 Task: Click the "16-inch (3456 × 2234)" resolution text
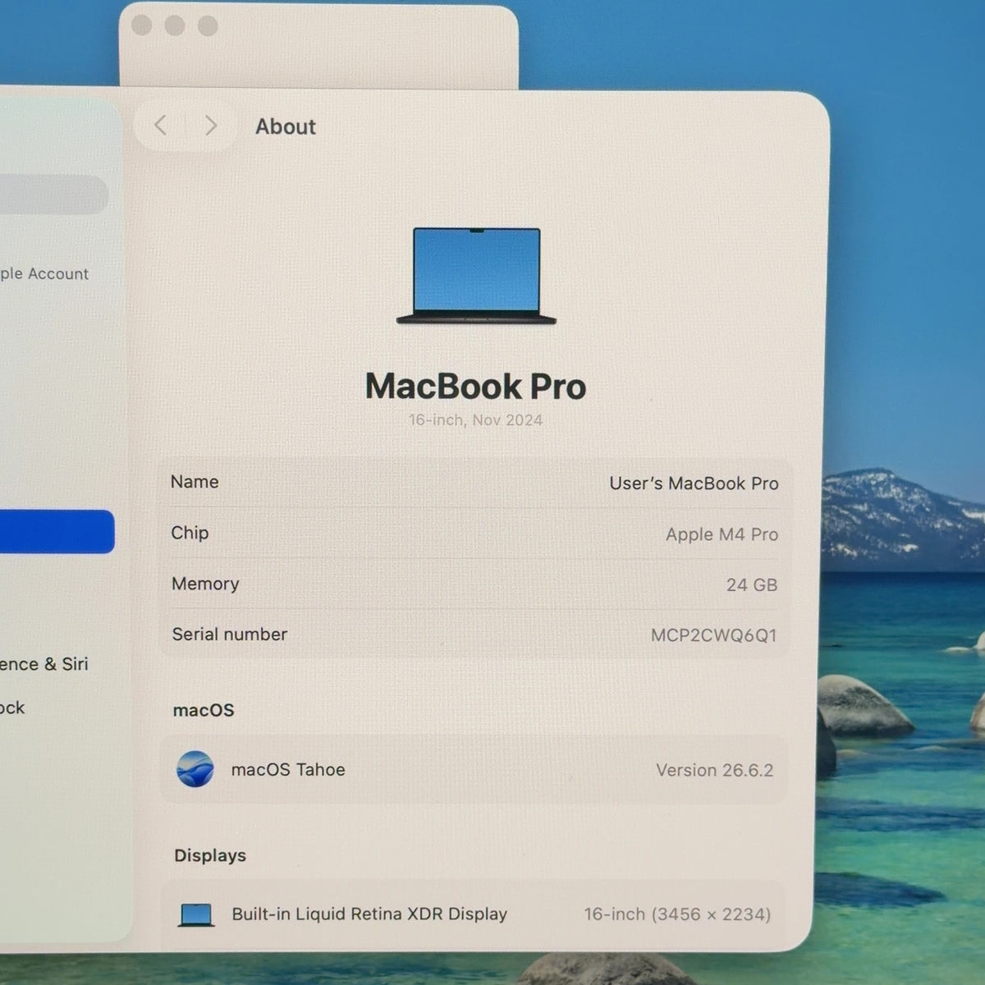click(x=677, y=914)
